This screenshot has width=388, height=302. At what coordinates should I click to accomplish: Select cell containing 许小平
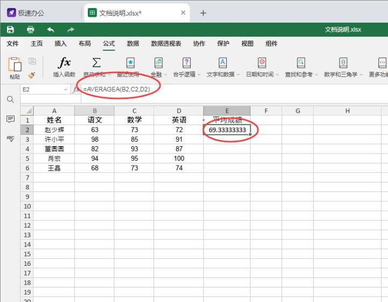click(x=54, y=139)
